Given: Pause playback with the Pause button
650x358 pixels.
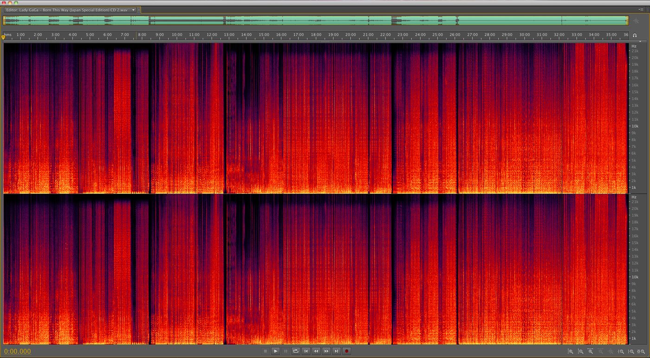Looking at the screenshot, I should click(286, 351).
